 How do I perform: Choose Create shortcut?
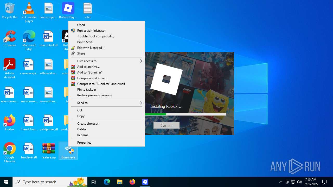(x=107, y=124)
